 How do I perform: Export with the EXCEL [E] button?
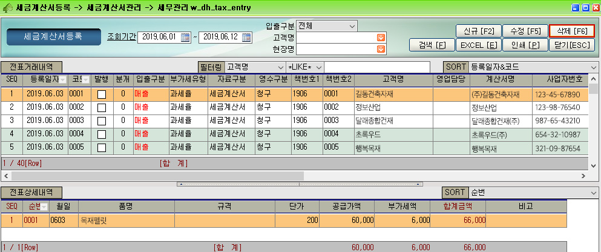coord(478,45)
